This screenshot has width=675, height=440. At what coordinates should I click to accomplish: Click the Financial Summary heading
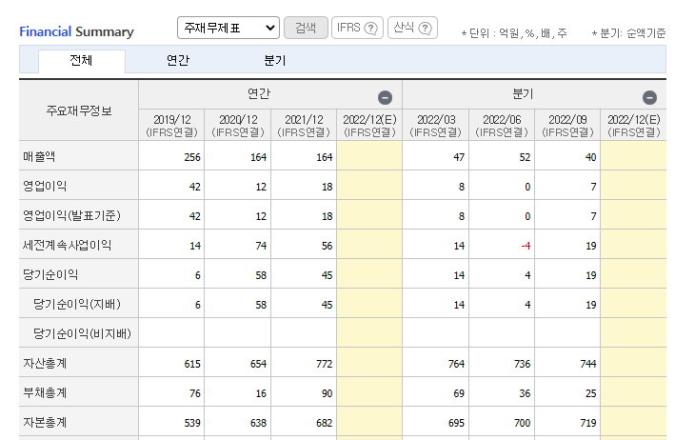click(x=76, y=31)
